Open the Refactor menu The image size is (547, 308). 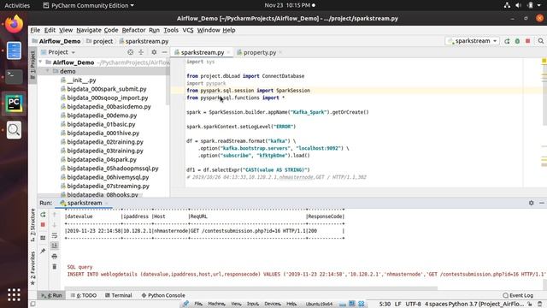(x=133, y=30)
